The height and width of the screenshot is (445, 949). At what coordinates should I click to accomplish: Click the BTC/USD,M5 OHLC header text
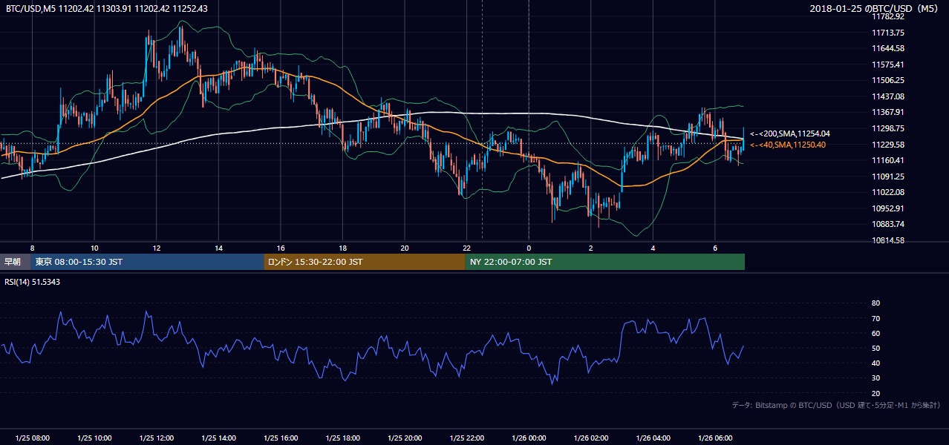[x=107, y=8]
